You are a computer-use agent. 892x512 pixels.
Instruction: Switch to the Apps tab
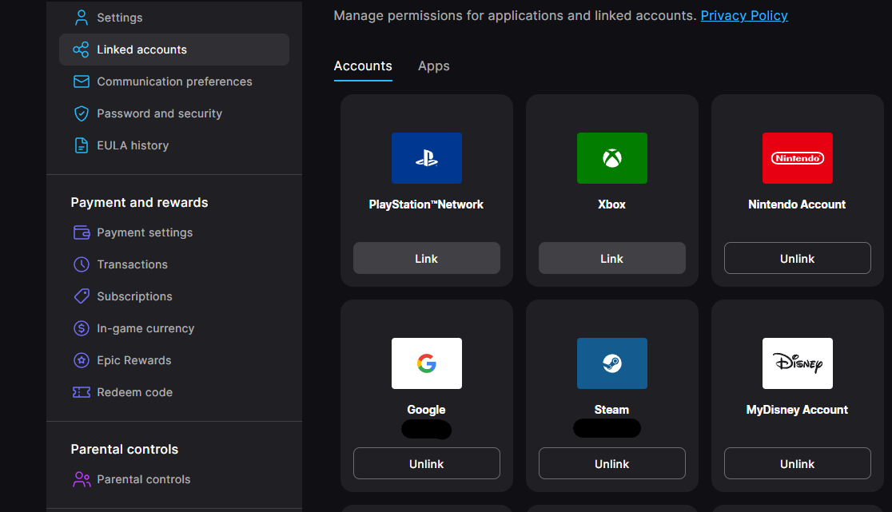(433, 66)
